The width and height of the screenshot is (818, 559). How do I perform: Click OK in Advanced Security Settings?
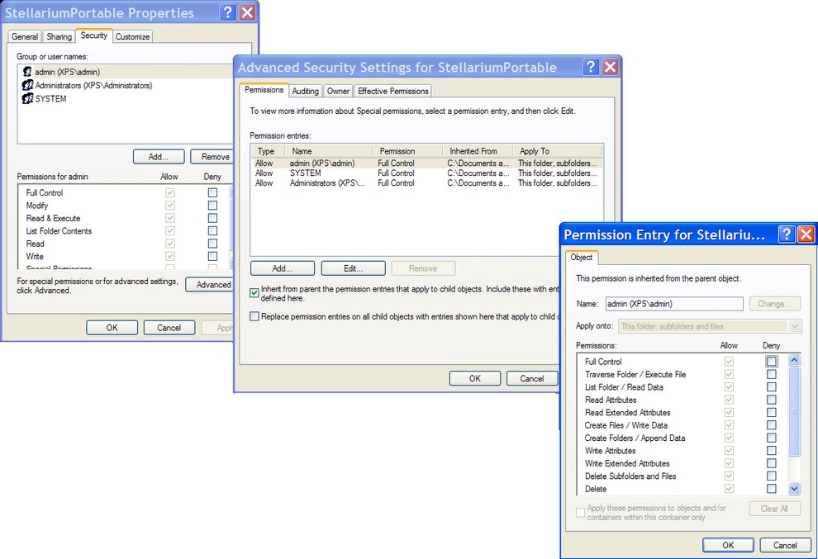click(475, 378)
